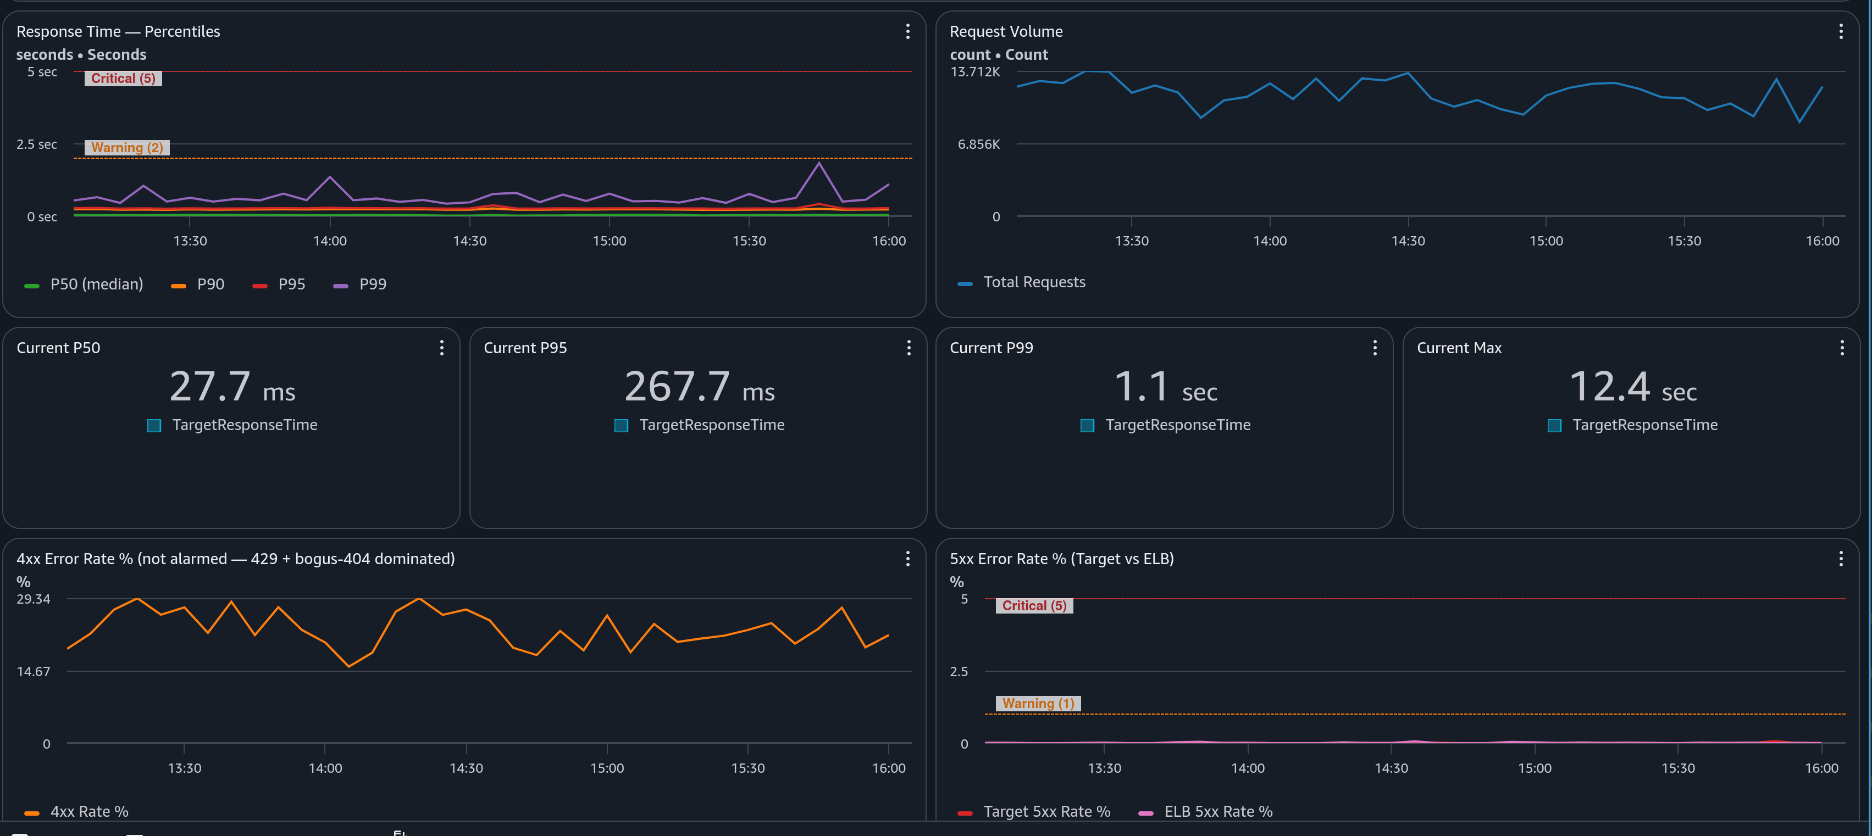
Task: Click the 267.7 ms value
Action: coord(699,386)
